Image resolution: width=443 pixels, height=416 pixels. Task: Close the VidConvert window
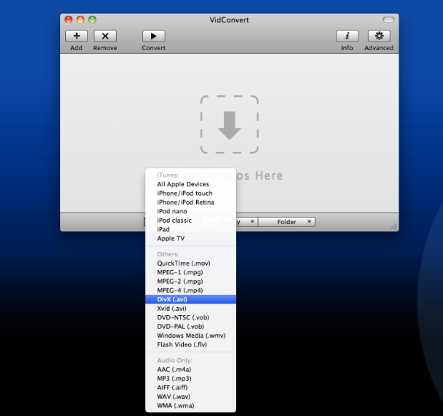click(69, 20)
